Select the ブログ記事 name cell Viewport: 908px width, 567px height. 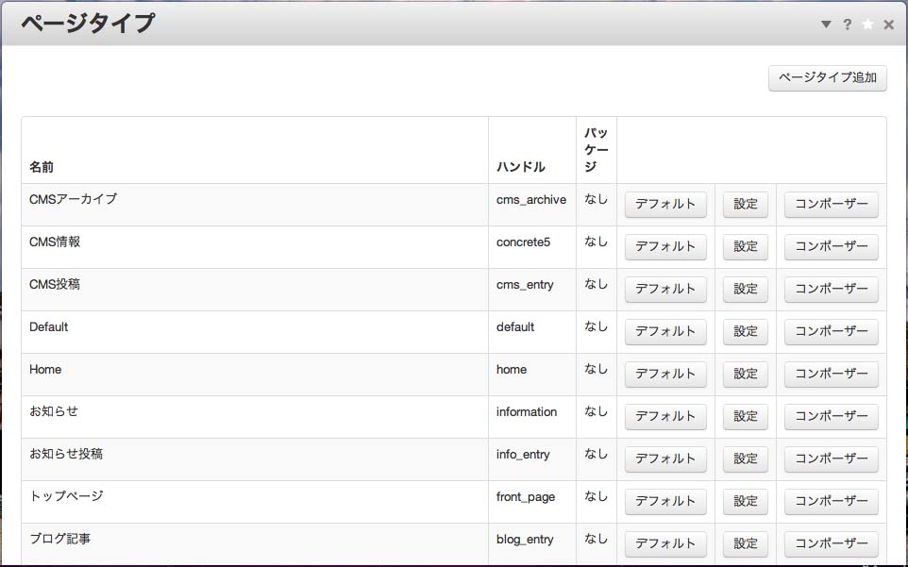click(255, 543)
